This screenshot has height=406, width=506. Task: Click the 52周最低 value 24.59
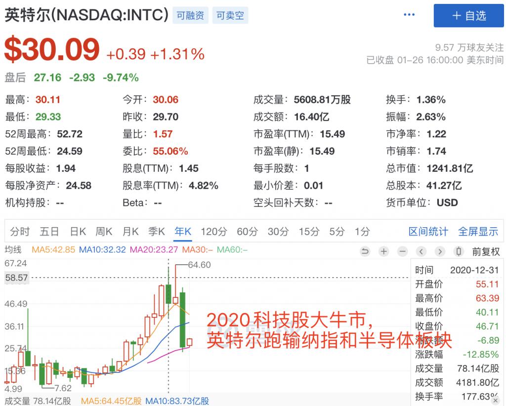[70, 151]
